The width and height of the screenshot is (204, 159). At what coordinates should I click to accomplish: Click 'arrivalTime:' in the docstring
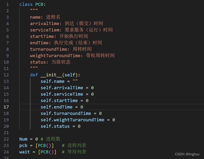coord(46,24)
